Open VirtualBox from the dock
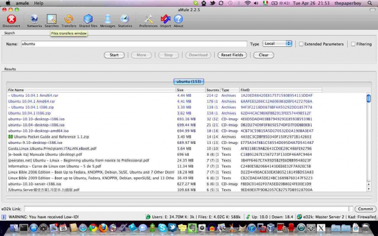The width and height of the screenshot is (378, 236). pyautogui.click(x=271, y=227)
